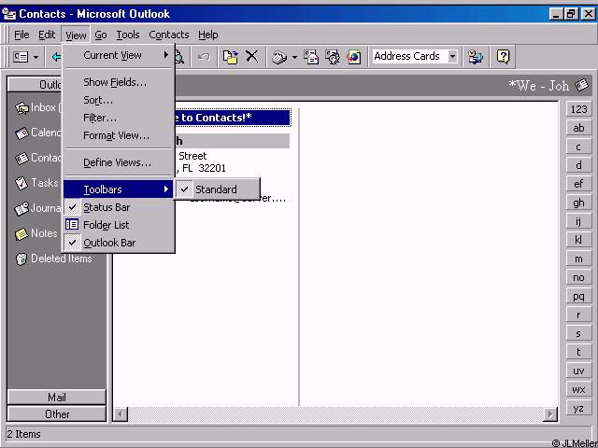This screenshot has height=448, width=598.
Task: Jump to contacts under ab
Action: pos(578,128)
